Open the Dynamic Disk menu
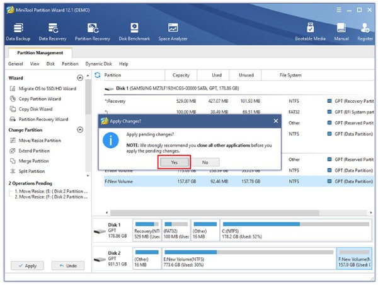This screenshot has height=285, width=378. click(98, 64)
